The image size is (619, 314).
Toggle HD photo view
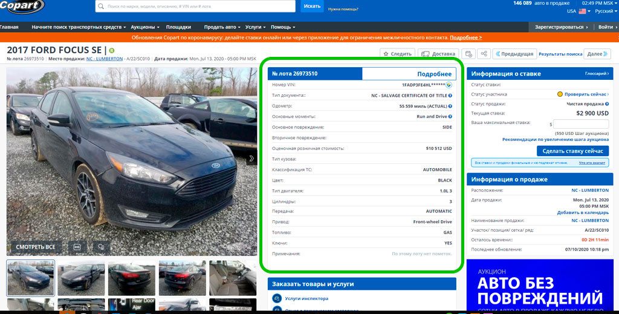point(77,247)
